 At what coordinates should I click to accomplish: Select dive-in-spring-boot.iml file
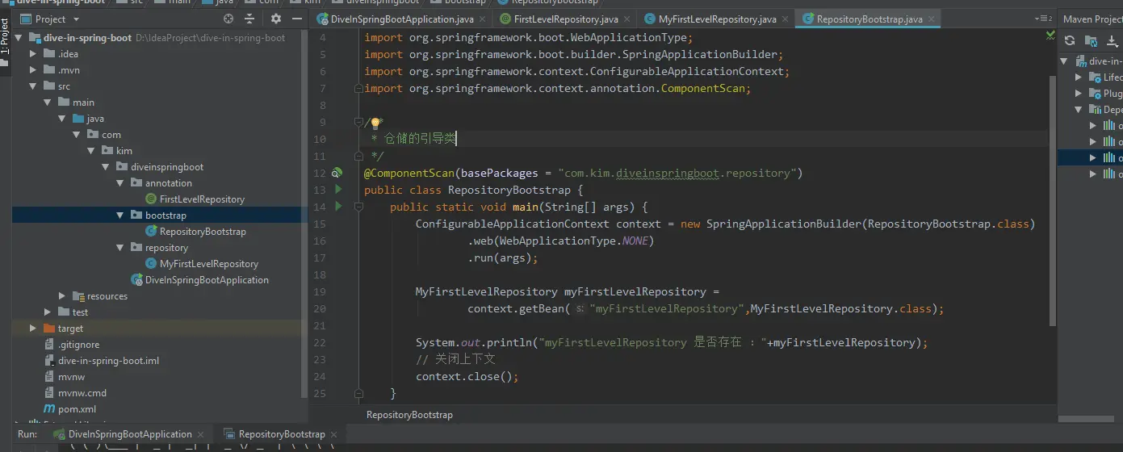click(101, 361)
